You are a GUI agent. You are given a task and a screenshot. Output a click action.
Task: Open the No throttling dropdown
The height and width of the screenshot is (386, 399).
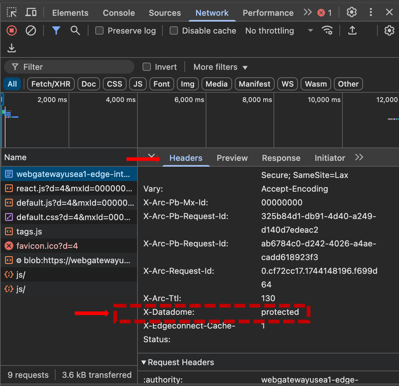[279, 31]
